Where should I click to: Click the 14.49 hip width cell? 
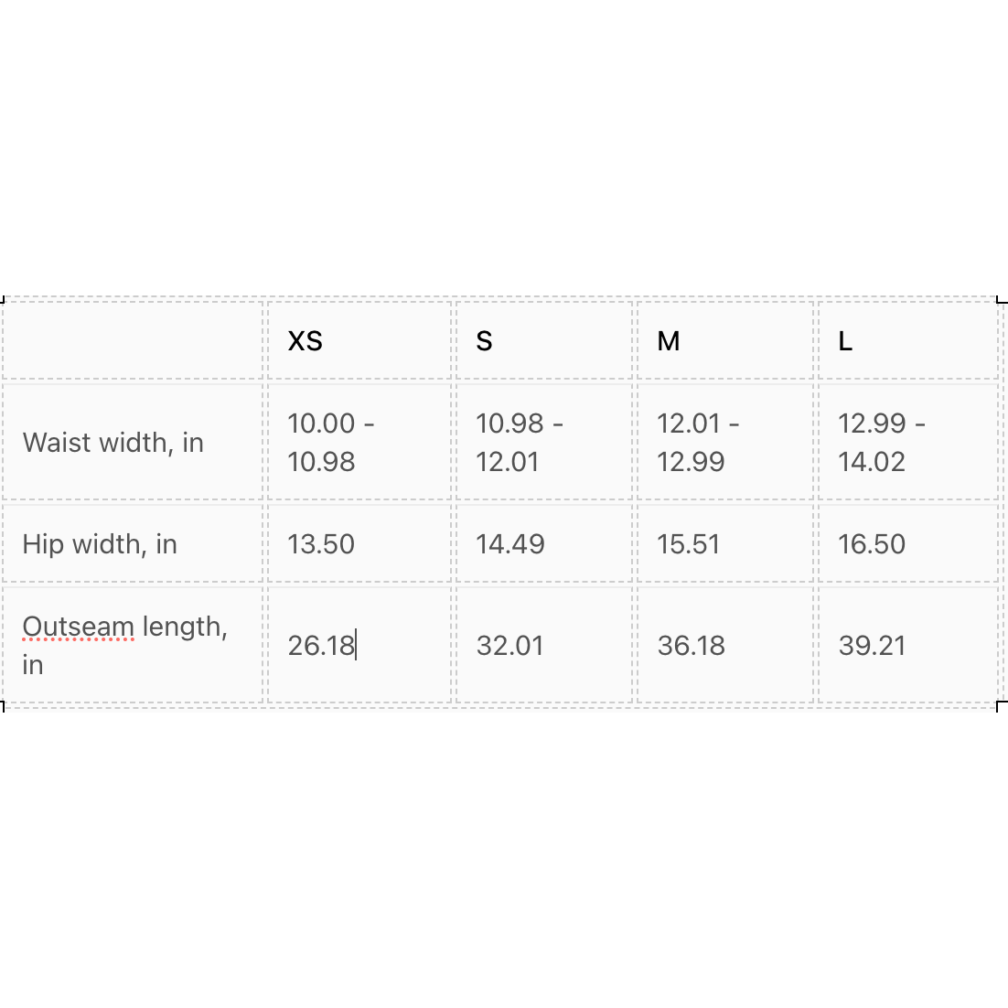point(510,544)
